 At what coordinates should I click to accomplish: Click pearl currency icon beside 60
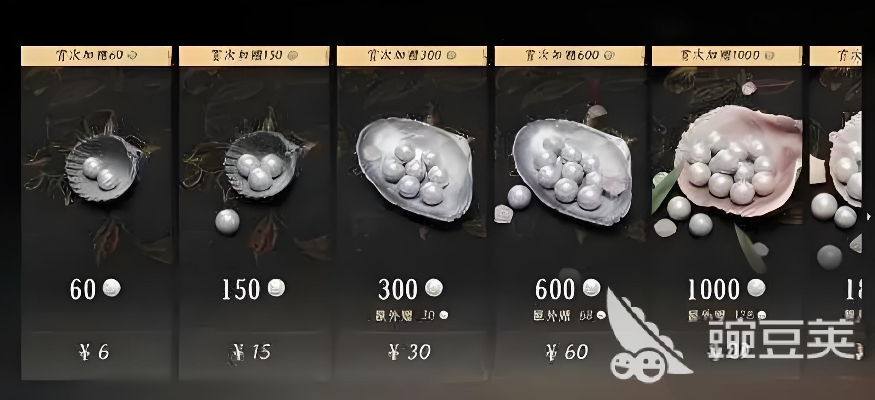(112, 287)
